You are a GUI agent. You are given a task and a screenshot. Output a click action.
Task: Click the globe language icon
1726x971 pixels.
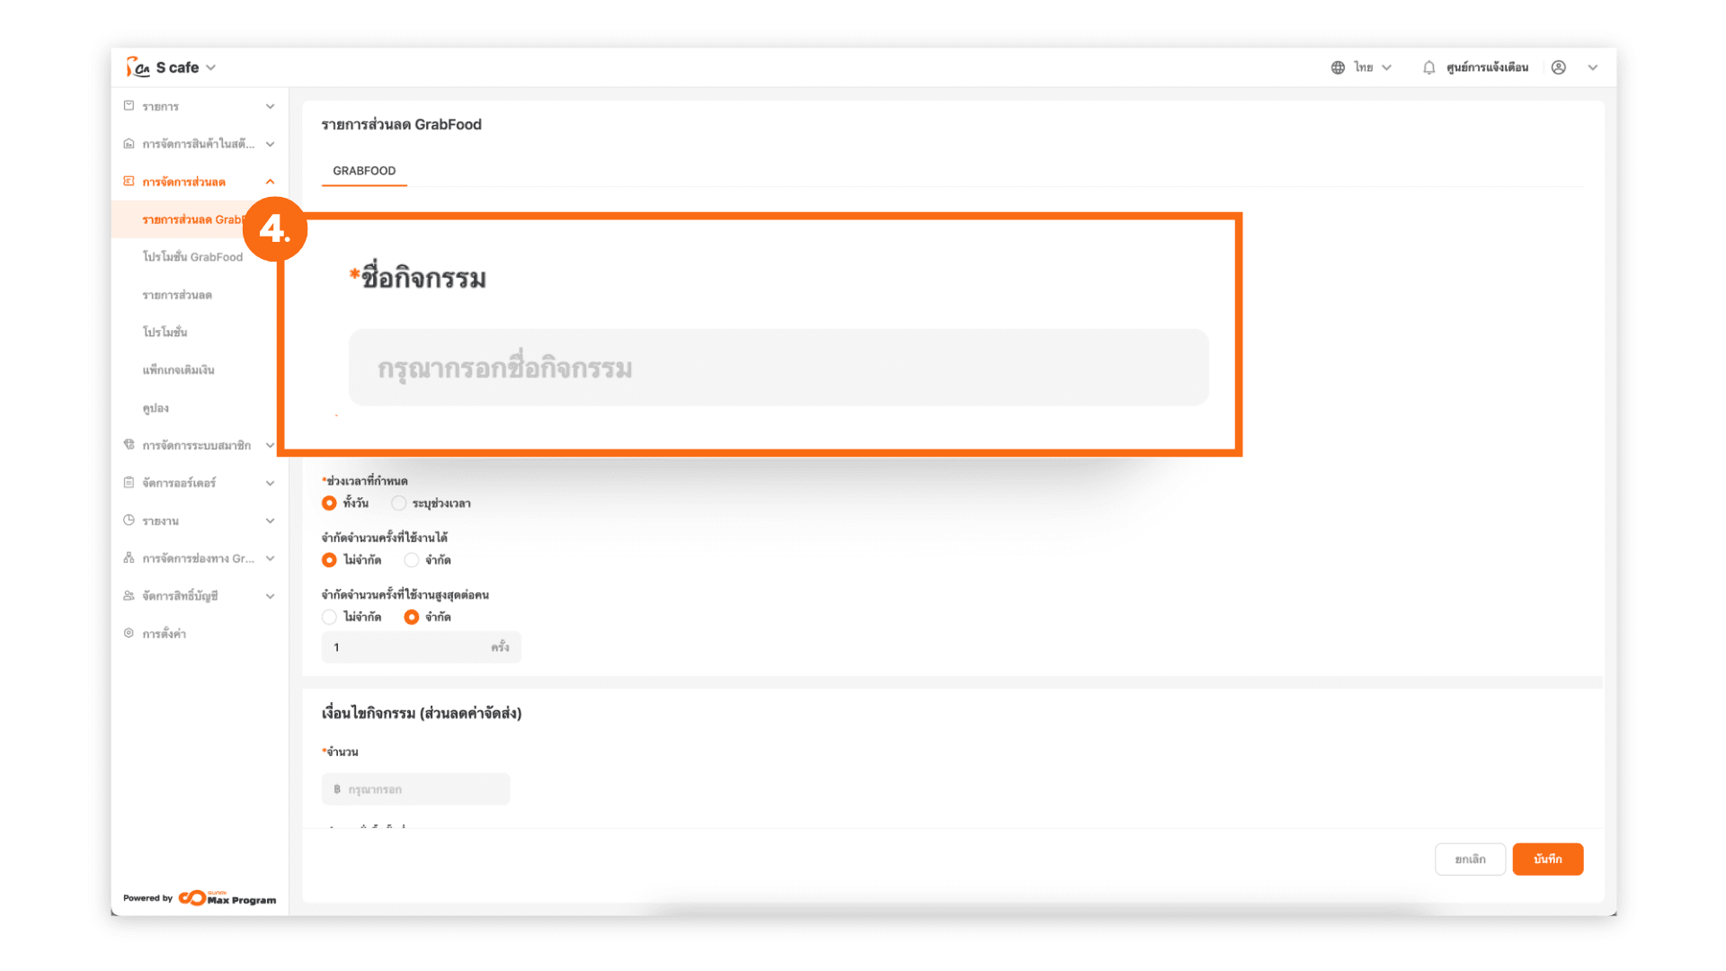pyautogui.click(x=1338, y=67)
